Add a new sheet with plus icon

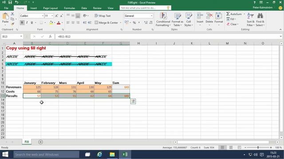40,142
